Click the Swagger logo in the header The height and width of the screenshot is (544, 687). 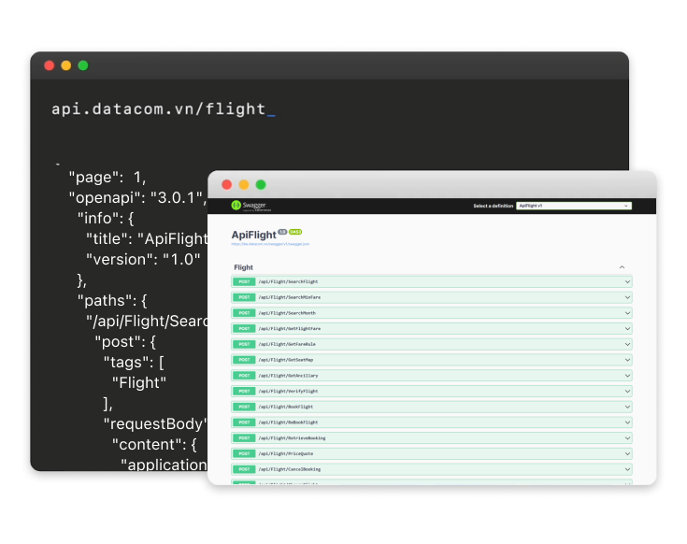[x=250, y=206]
